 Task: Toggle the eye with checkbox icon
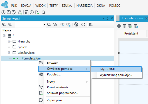68,24
